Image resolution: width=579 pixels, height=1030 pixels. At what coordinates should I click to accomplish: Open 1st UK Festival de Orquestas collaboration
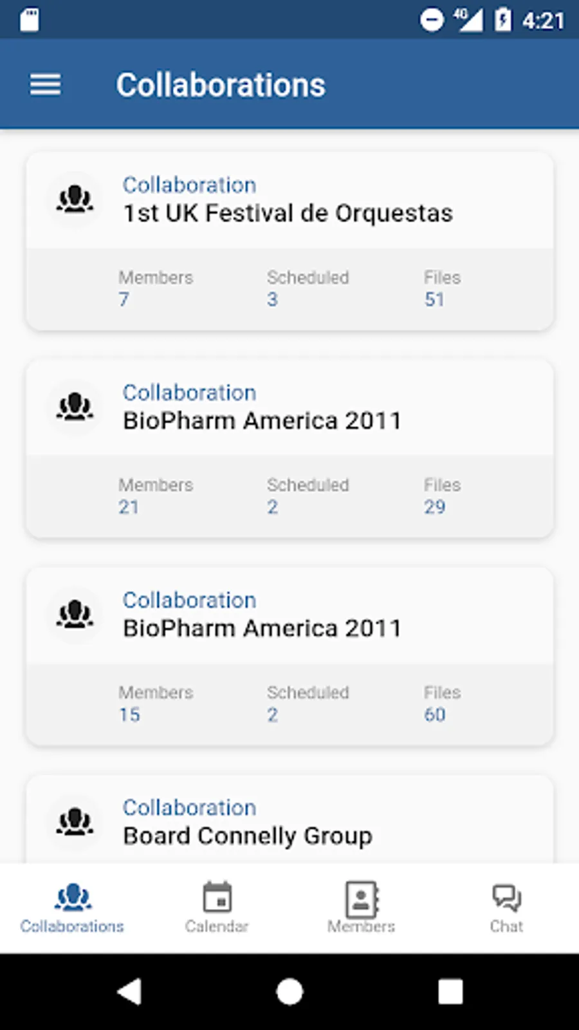[x=288, y=213]
